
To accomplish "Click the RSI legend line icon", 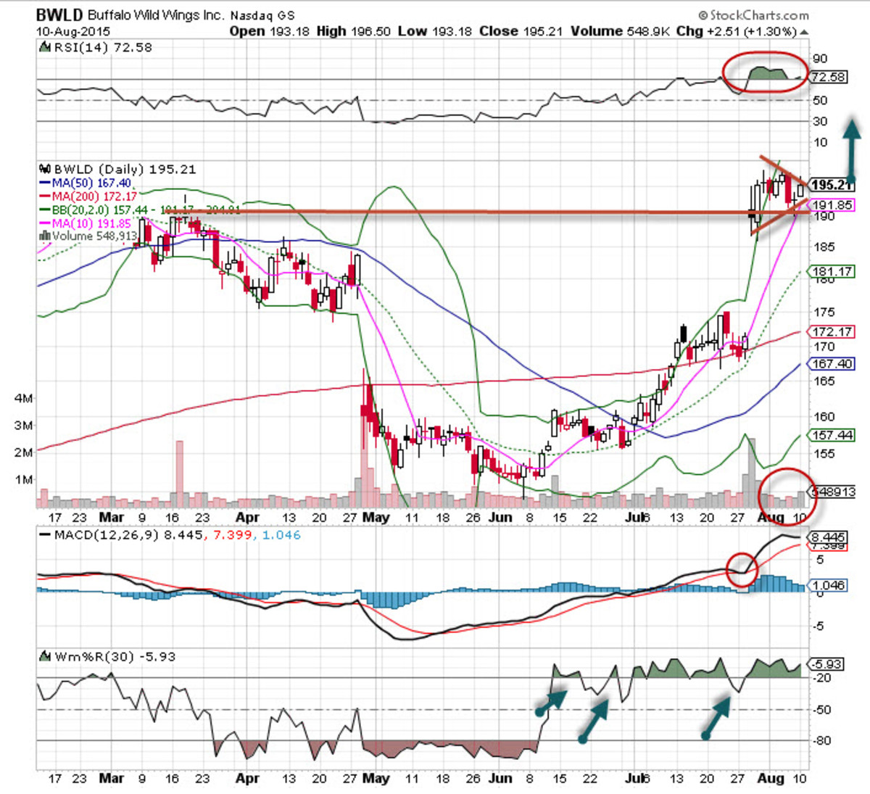I will pyautogui.click(x=44, y=48).
